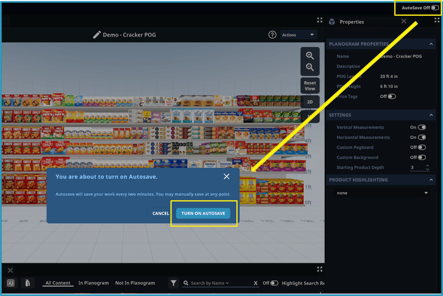Clear the search field with X

(255, 283)
